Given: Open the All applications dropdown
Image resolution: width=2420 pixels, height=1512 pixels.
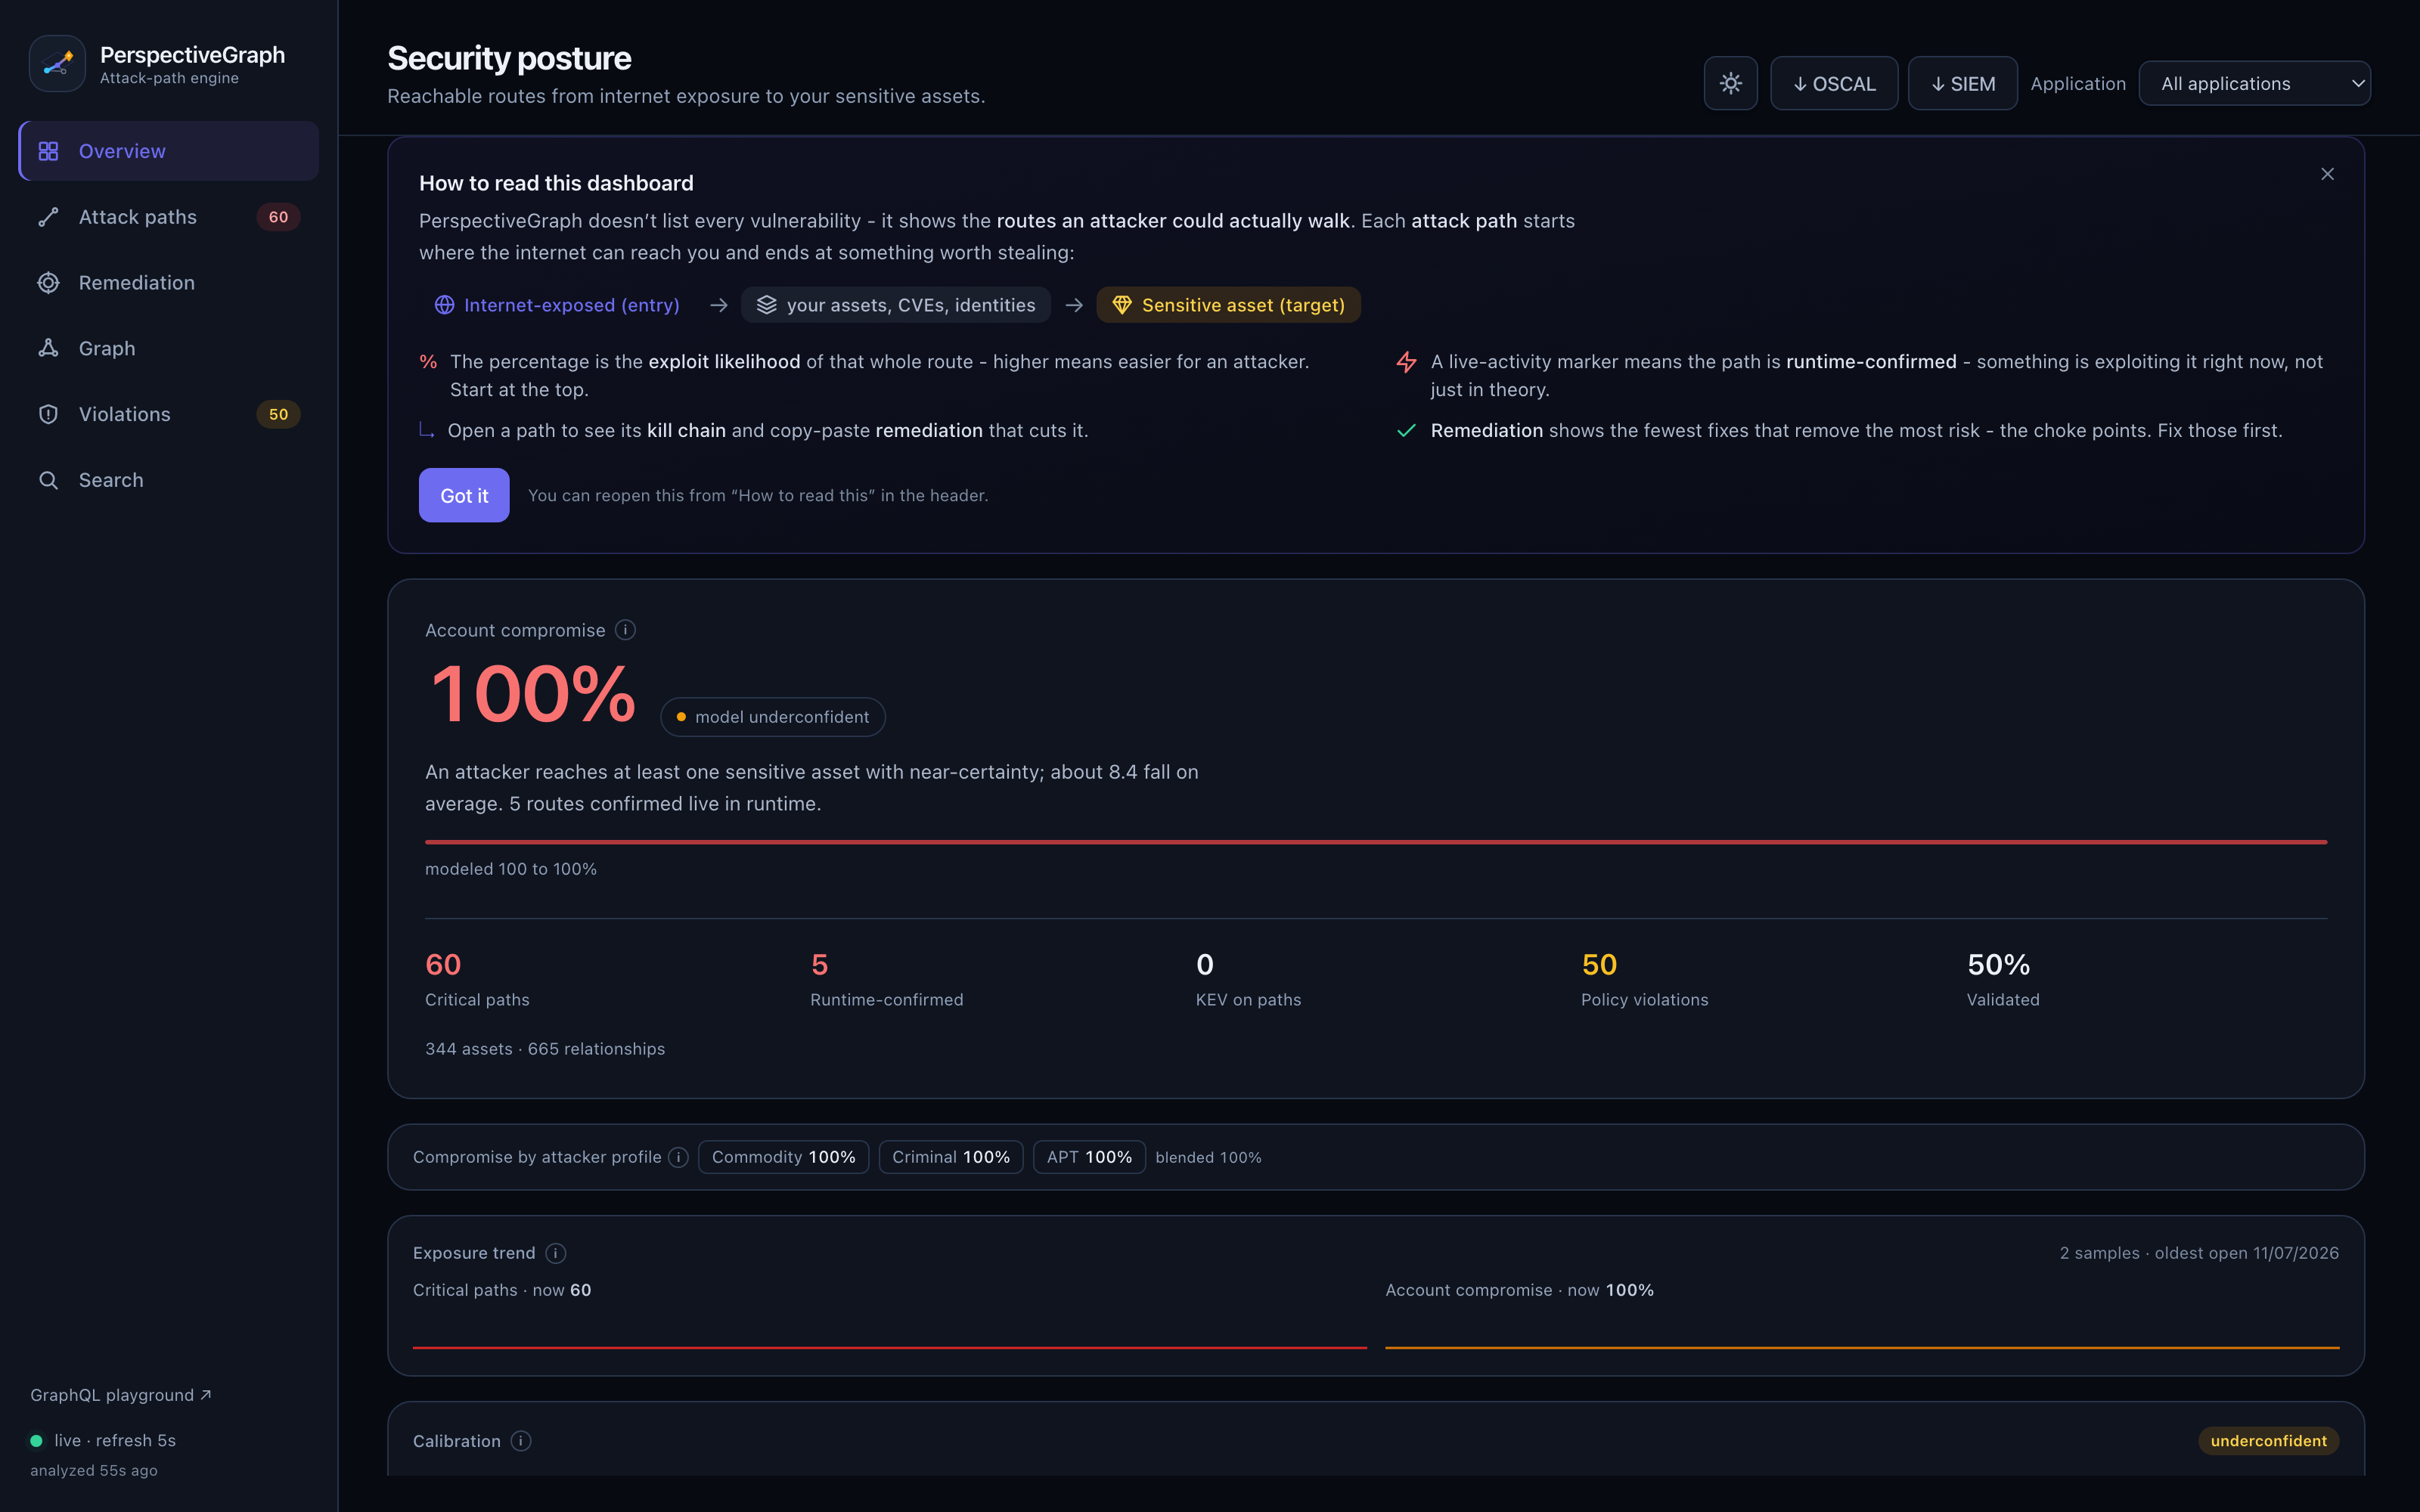Looking at the screenshot, I should click(x=2254, y=83).
